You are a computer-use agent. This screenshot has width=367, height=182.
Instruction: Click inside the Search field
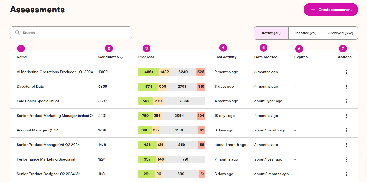pos(71,33)
